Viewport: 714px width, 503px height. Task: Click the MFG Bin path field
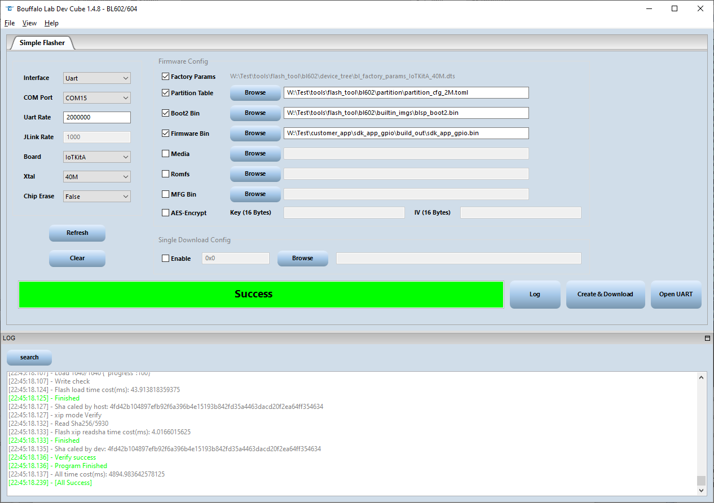[x=406, y=194]
